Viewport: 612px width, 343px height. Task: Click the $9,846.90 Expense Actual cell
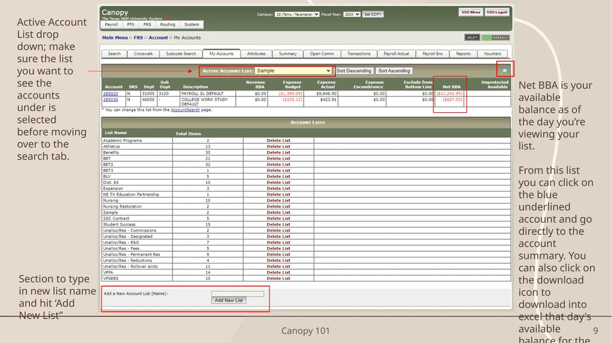coord(326,94)
